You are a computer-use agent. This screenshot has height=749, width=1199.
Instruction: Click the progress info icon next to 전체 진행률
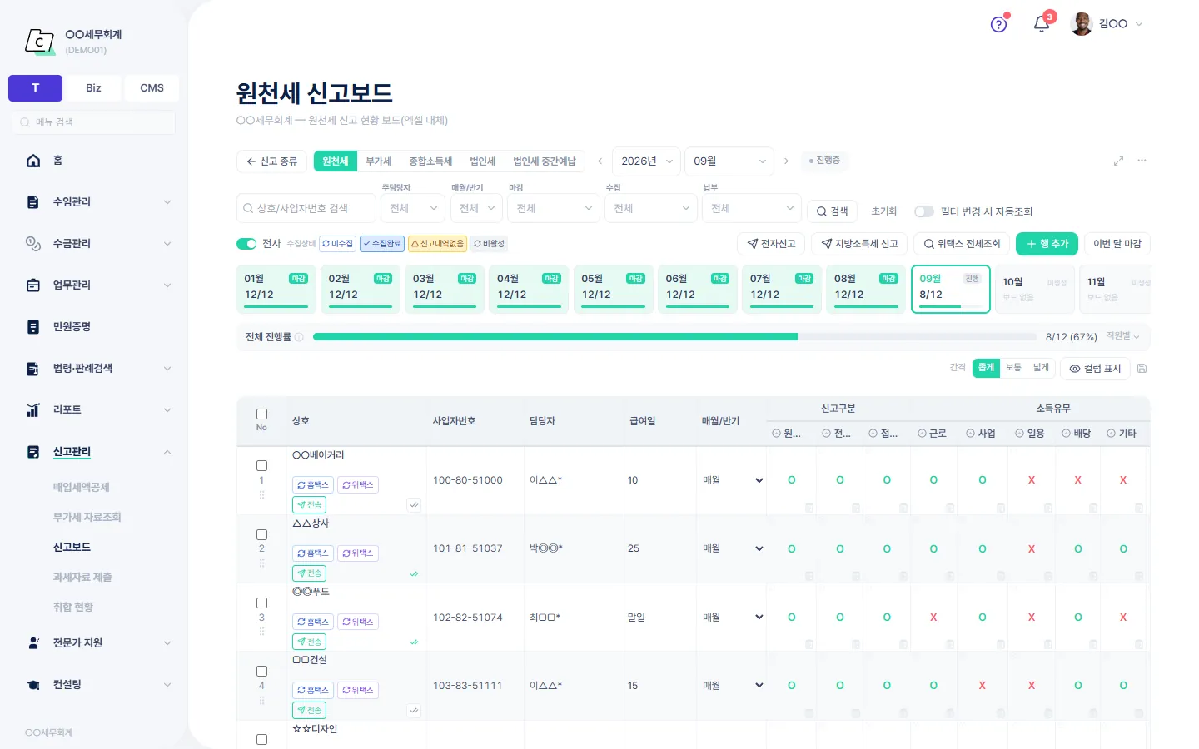pos(299,337)
